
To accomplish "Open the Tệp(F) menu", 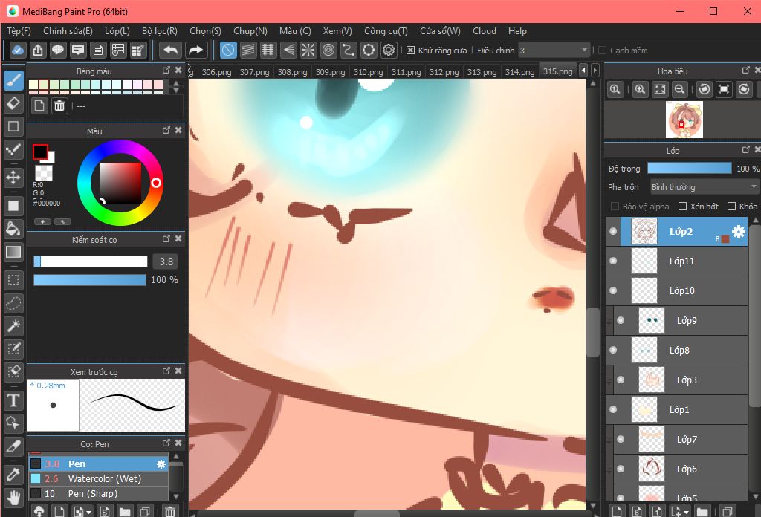I will 19,31.
